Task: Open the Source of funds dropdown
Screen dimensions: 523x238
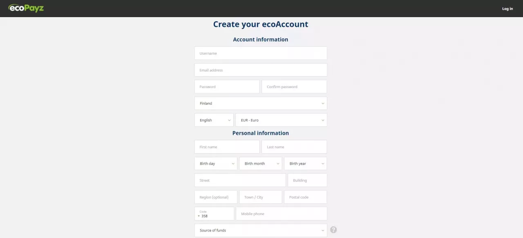Action: point(261,231)
